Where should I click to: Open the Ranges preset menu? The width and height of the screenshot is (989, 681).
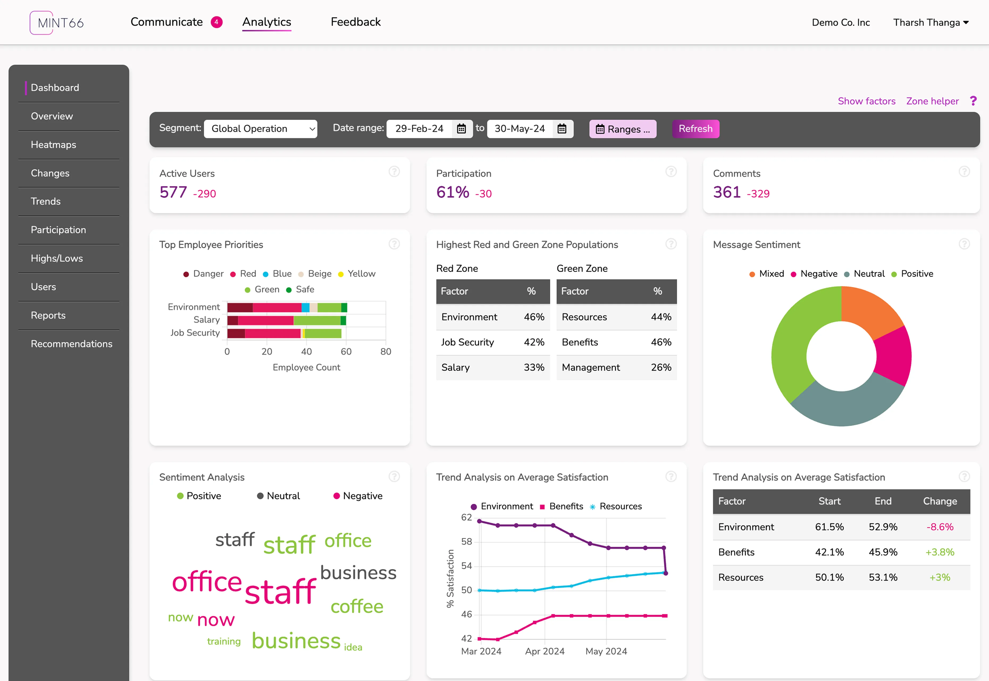click(623, 129)
